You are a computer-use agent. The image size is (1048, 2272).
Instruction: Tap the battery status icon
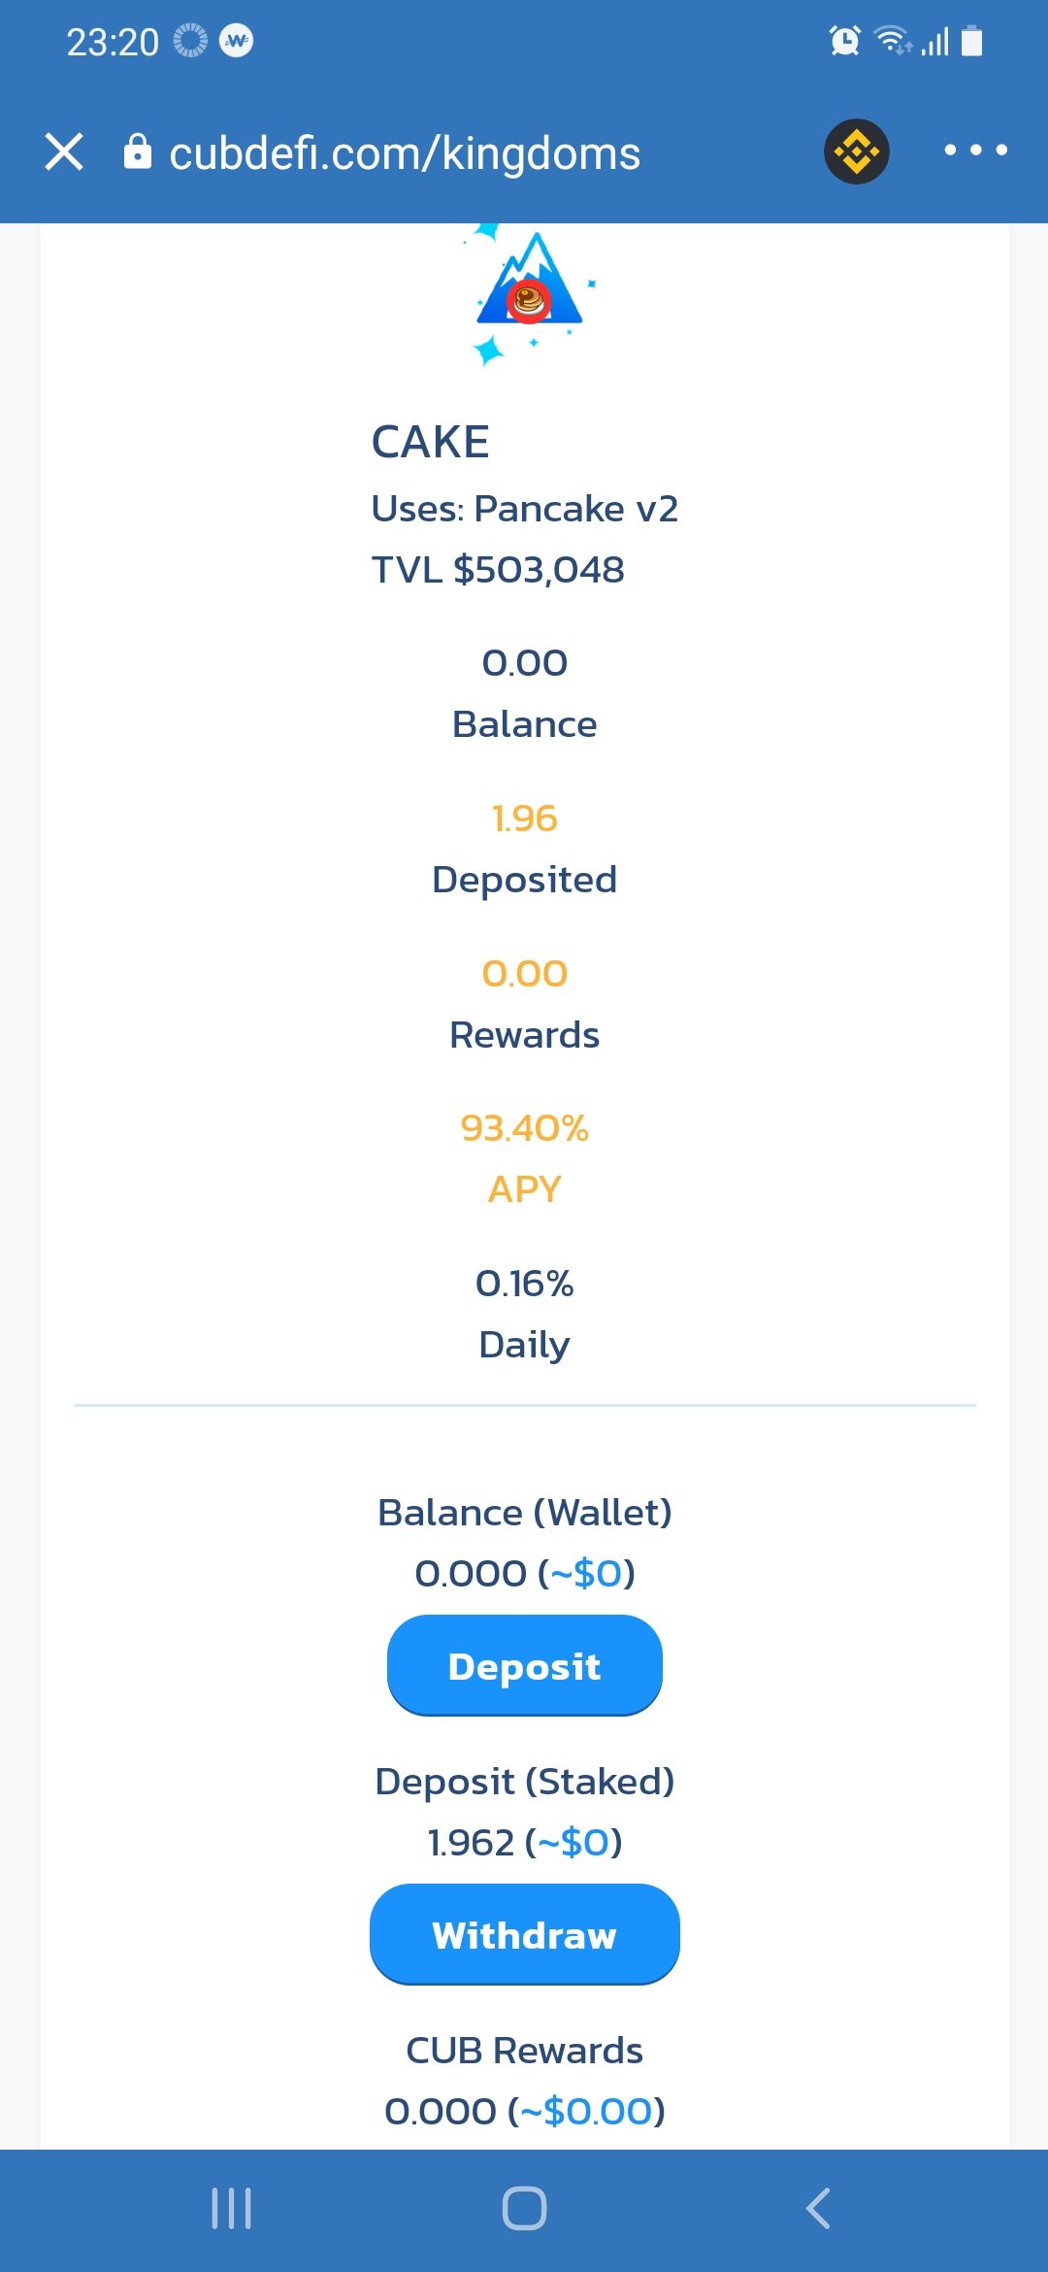pyautogui.click(x=971, y=41)
